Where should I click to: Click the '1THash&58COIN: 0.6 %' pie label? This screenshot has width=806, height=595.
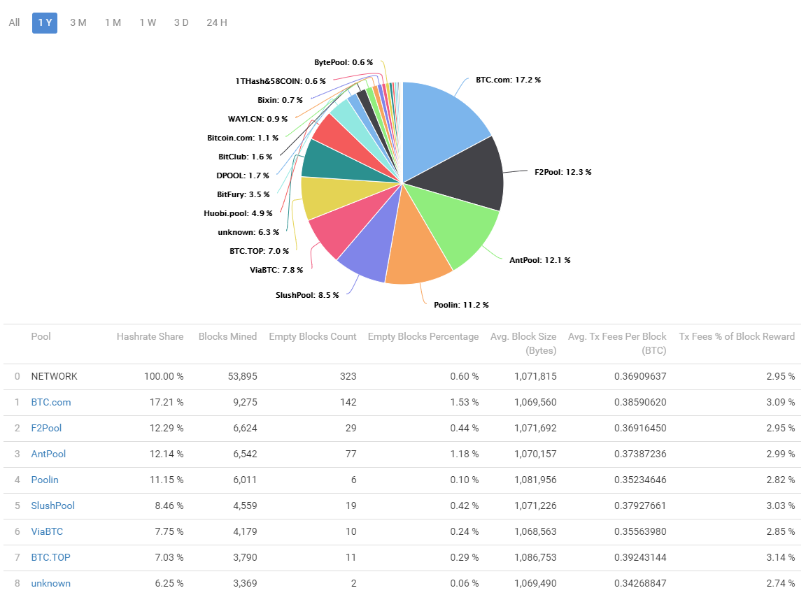[281, 81]
